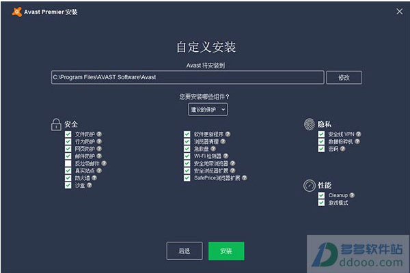Open the 建议的保护 components dropdown
Screen dimensions: 410x273
pyautogui.click(x=208, y=109)
